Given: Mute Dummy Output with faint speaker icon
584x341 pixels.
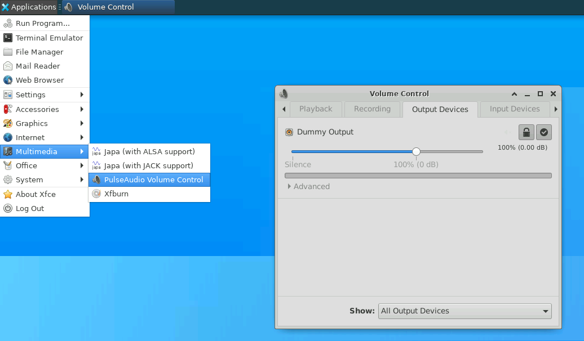Looking at the screenshot, I should click(x=508, y=132).
